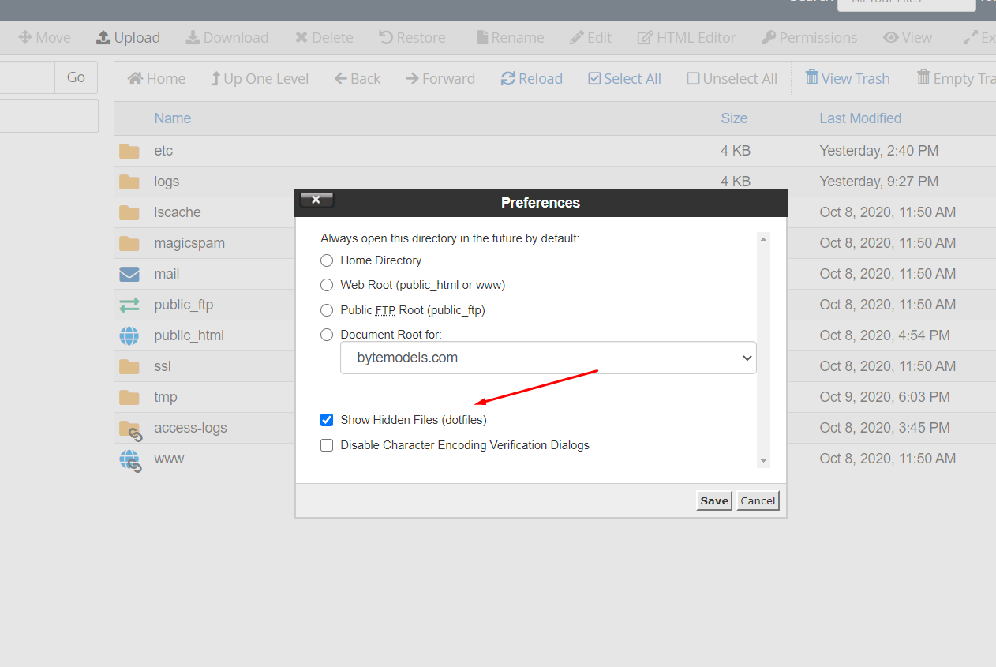Open View Trash from the toolbar
The width and height of the screenshot is (996, 667).
pyautogui.click(x=847, y=79)
